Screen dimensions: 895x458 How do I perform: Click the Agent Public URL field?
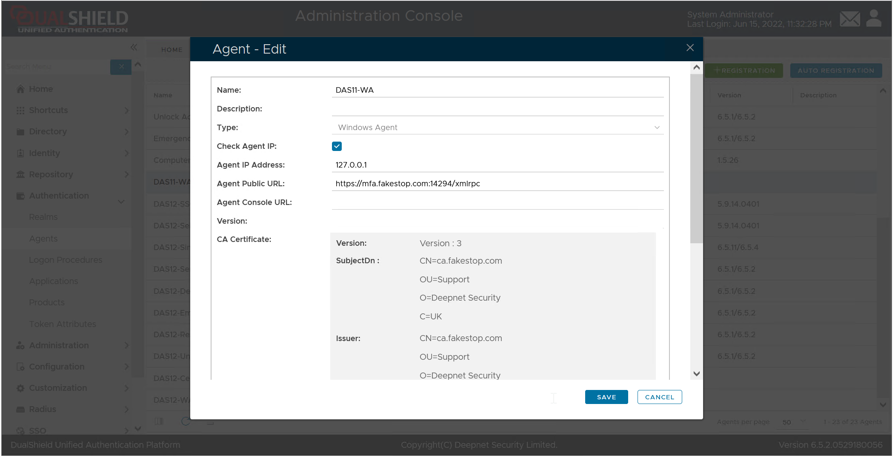[497, 184]
